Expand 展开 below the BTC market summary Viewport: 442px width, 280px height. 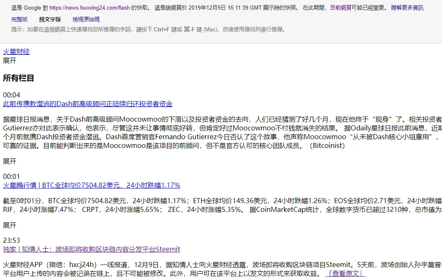tap(10, 225)
